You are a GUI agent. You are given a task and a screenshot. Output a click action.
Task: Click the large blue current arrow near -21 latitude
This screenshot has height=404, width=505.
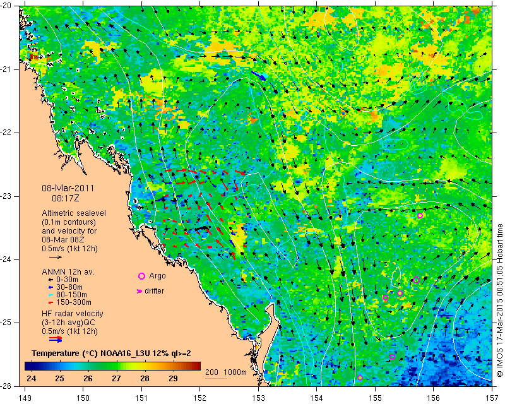[x=259, y=76]
